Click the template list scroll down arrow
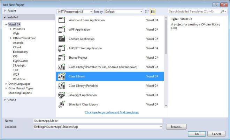Viewport: 230px width, 140px height. pos(166,106)
